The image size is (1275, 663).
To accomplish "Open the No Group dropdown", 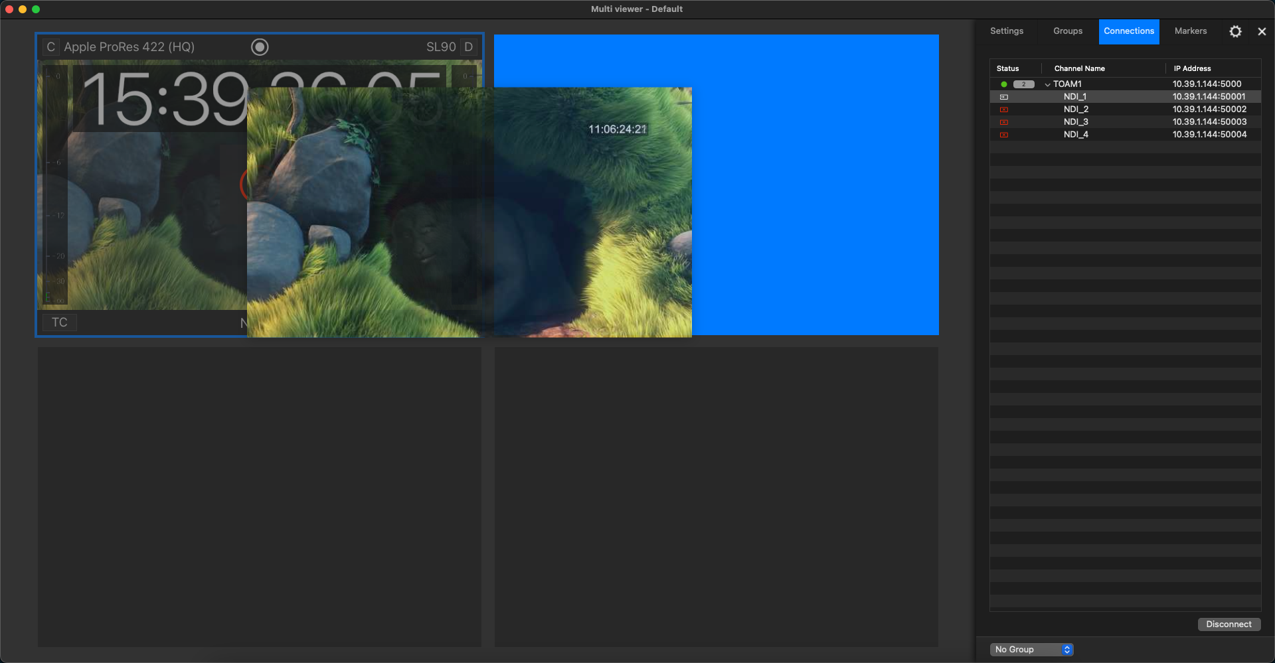I will 1031,650.
